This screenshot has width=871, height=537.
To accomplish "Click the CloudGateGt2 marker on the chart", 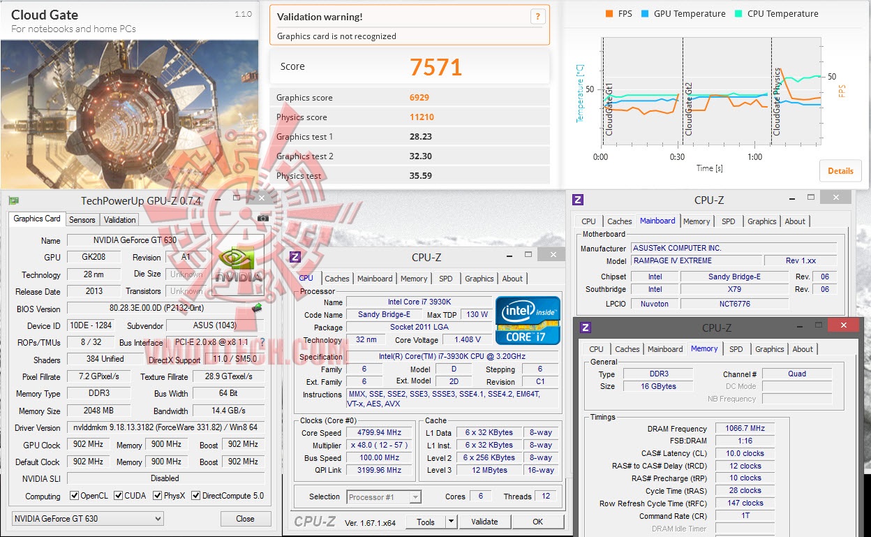I will [688, 109].
